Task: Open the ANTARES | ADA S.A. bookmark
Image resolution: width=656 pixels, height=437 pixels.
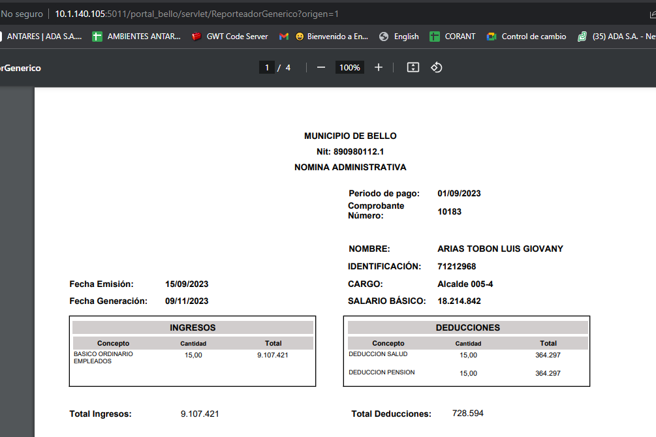Action: click(x=43, y=37)
